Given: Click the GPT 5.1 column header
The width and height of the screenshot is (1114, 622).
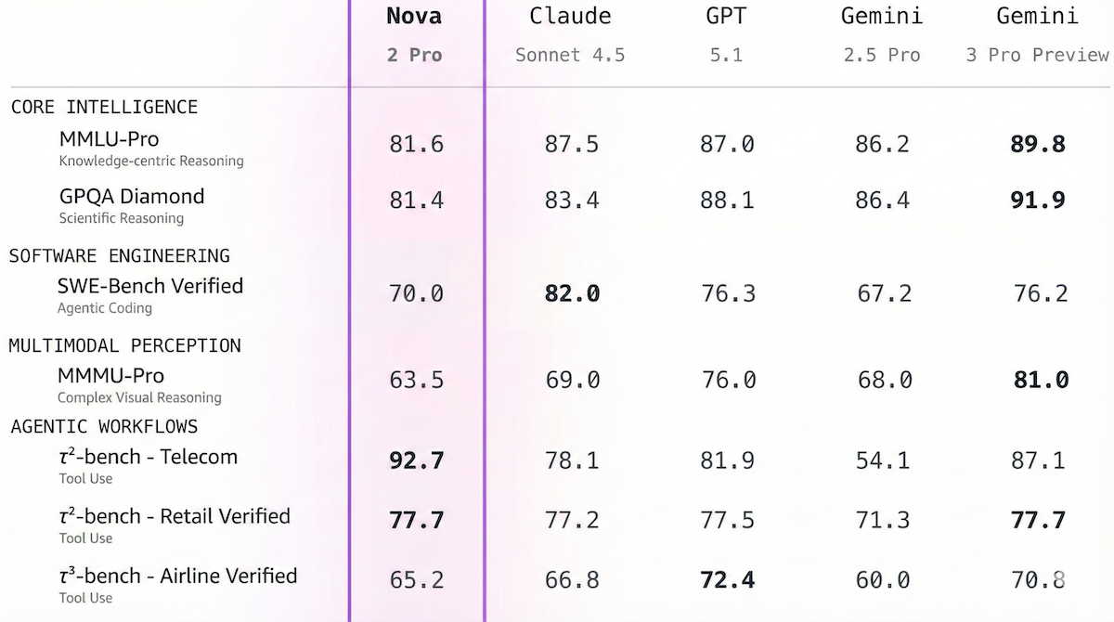Looking at the screenshot, I should [x=726, y=34].
